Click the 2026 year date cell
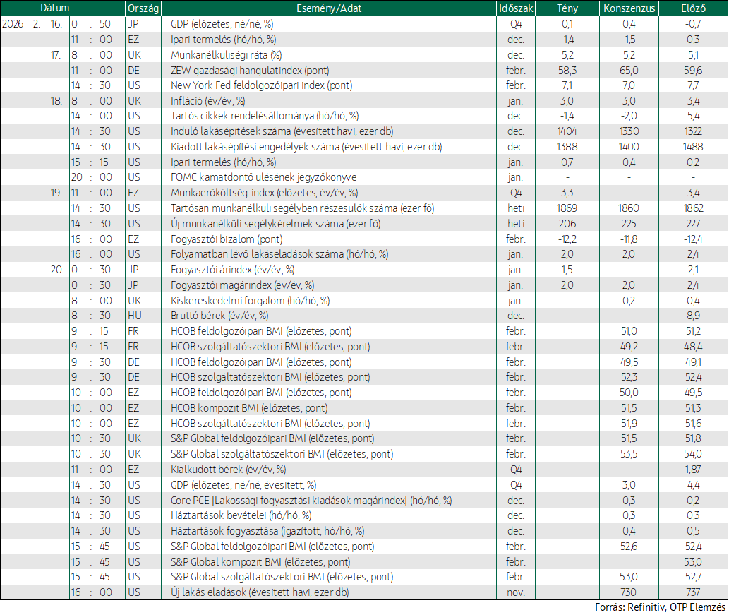Screen dimensions: 729x615 [13, 24]
